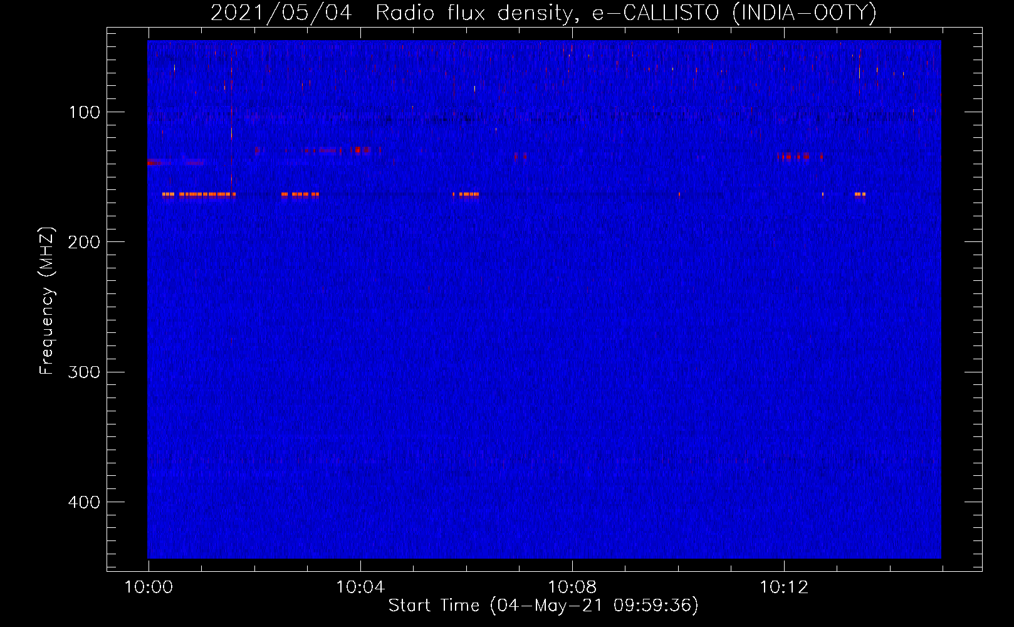Click the 10:00 time tick label
Image resolution: width=1014 pixels, height=627 pixels.
[x=149, y=587]
